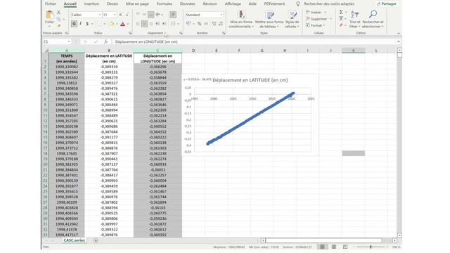Screen dimensions: 450x253
Task: Toggle center horizontal alignment
Action: point(144,24)
